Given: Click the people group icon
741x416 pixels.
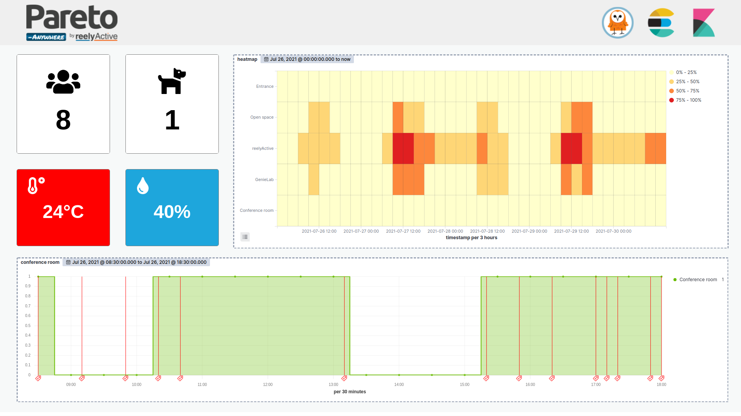Looking at the screenshot, I should point(63,82).
